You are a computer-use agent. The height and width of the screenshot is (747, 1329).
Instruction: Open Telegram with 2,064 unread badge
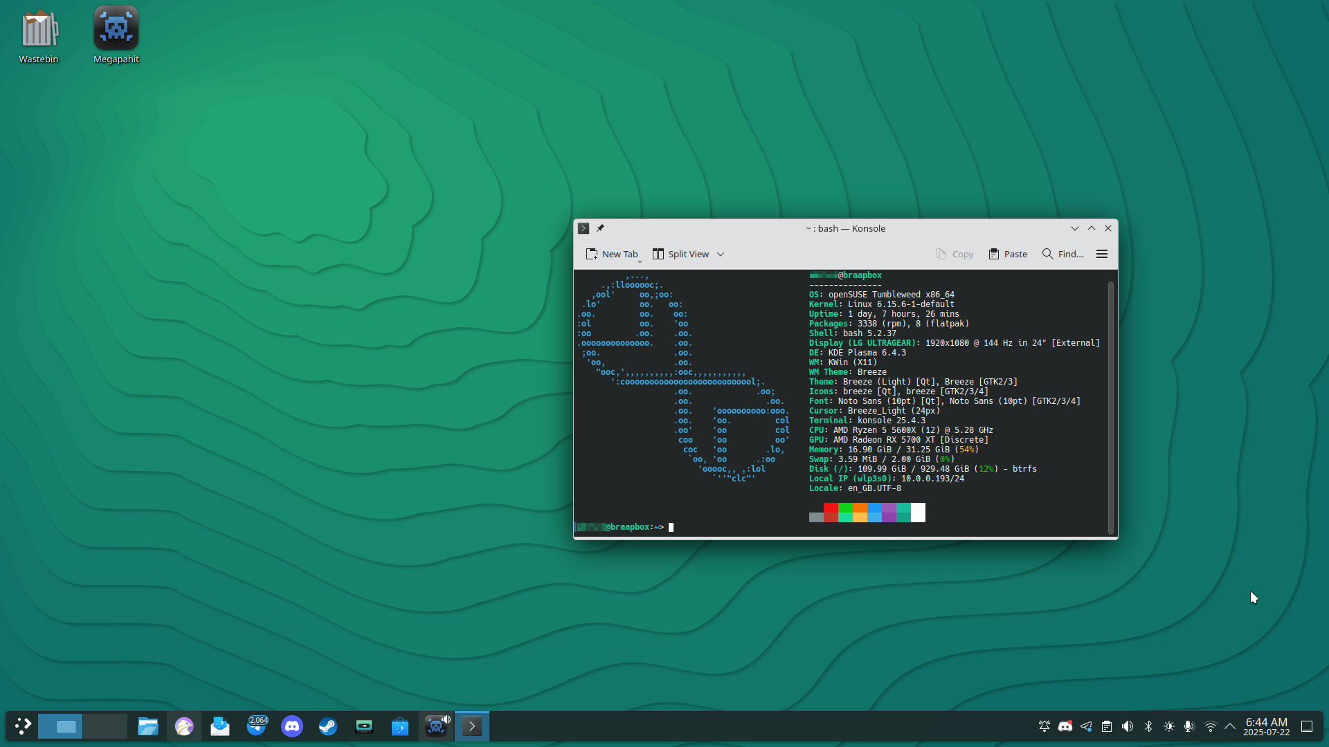(256, 726)
